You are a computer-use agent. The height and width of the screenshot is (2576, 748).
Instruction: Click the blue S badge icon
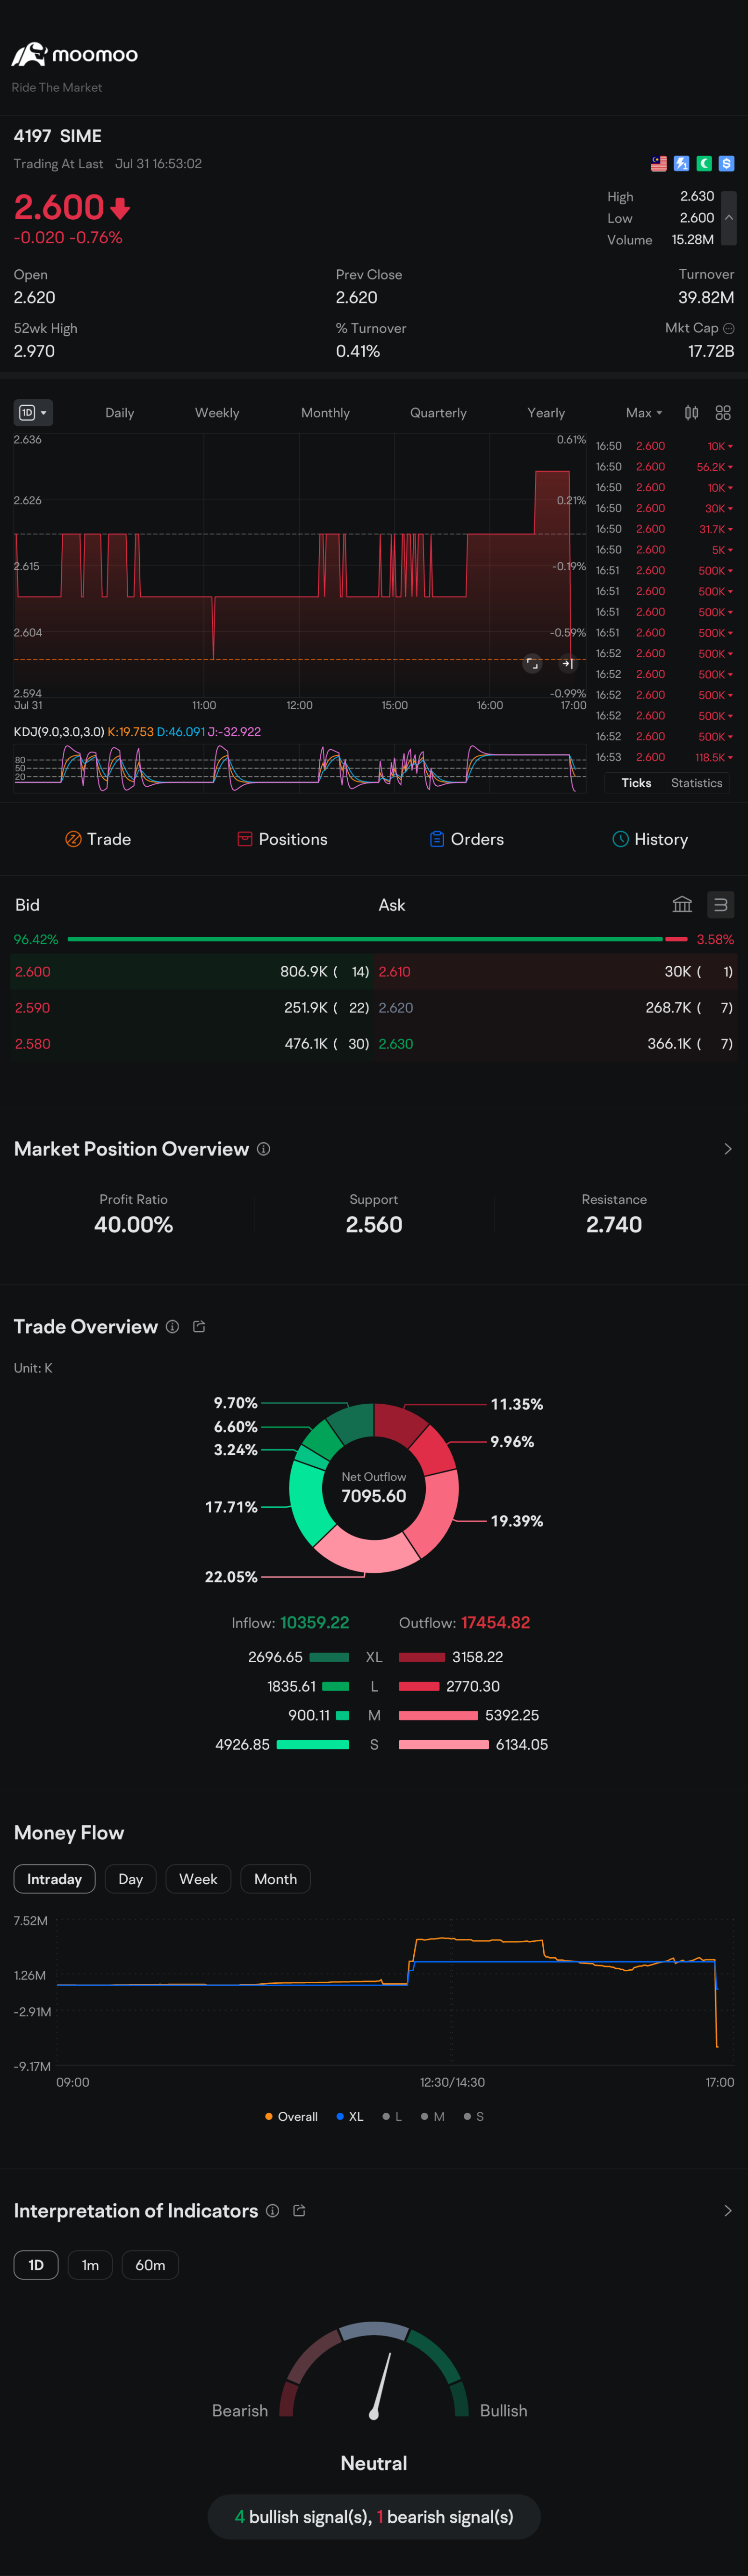(727, 163)
